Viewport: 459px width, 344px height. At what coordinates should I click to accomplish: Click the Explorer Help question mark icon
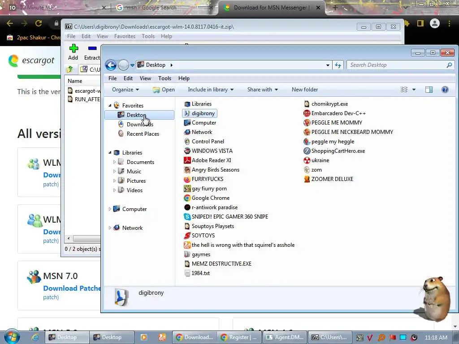click(445, 90)
